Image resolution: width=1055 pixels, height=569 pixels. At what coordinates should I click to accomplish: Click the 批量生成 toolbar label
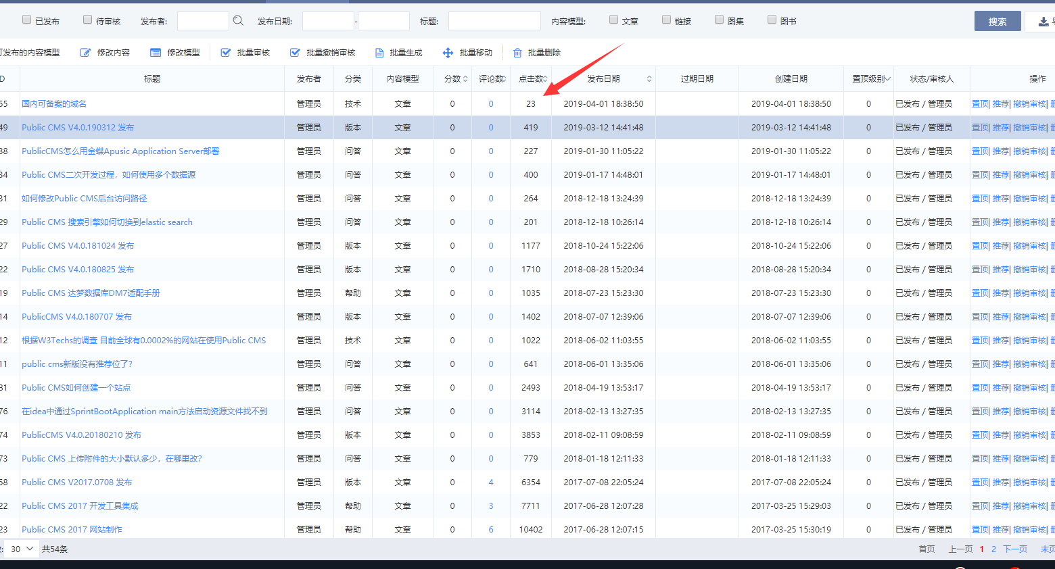406,53
